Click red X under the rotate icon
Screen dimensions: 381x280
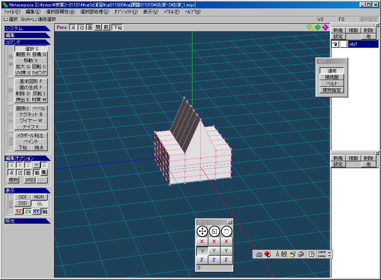click(x=226, y=242)
